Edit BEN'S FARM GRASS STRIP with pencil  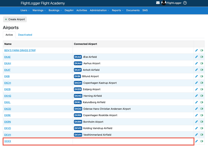[x=197, y=50]
